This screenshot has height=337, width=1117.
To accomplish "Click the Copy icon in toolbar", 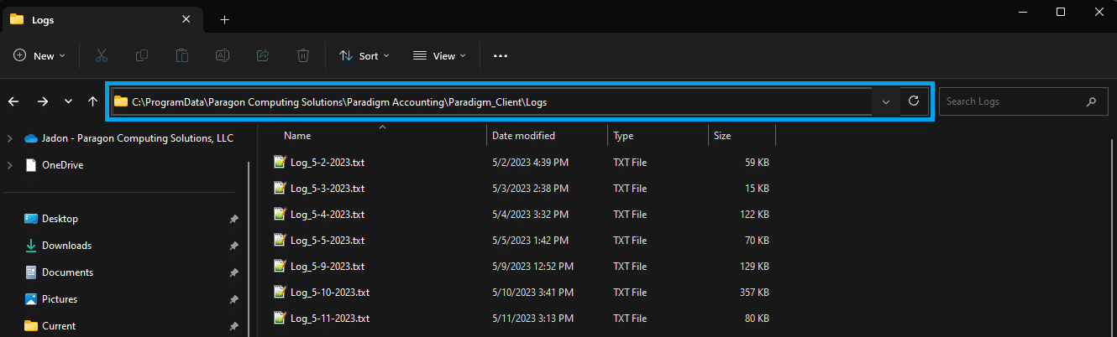I will [x=142, y=55].
